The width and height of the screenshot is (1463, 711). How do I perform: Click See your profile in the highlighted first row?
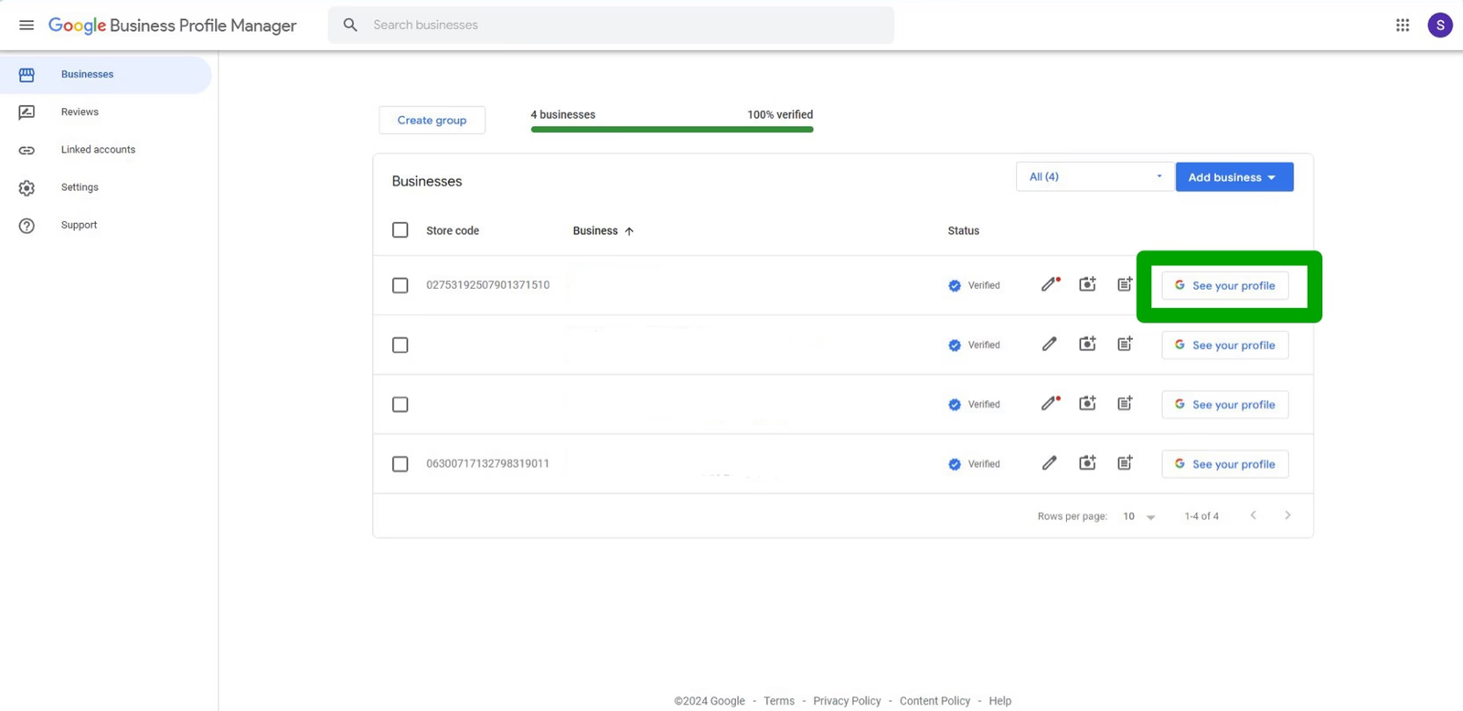tap(1224, 286)
